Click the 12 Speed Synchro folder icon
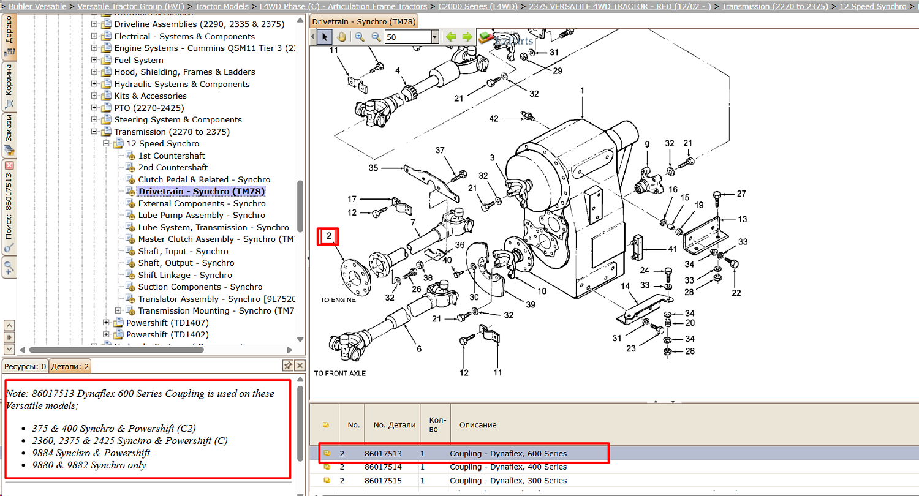919x496 pixels. click(118, 143)
